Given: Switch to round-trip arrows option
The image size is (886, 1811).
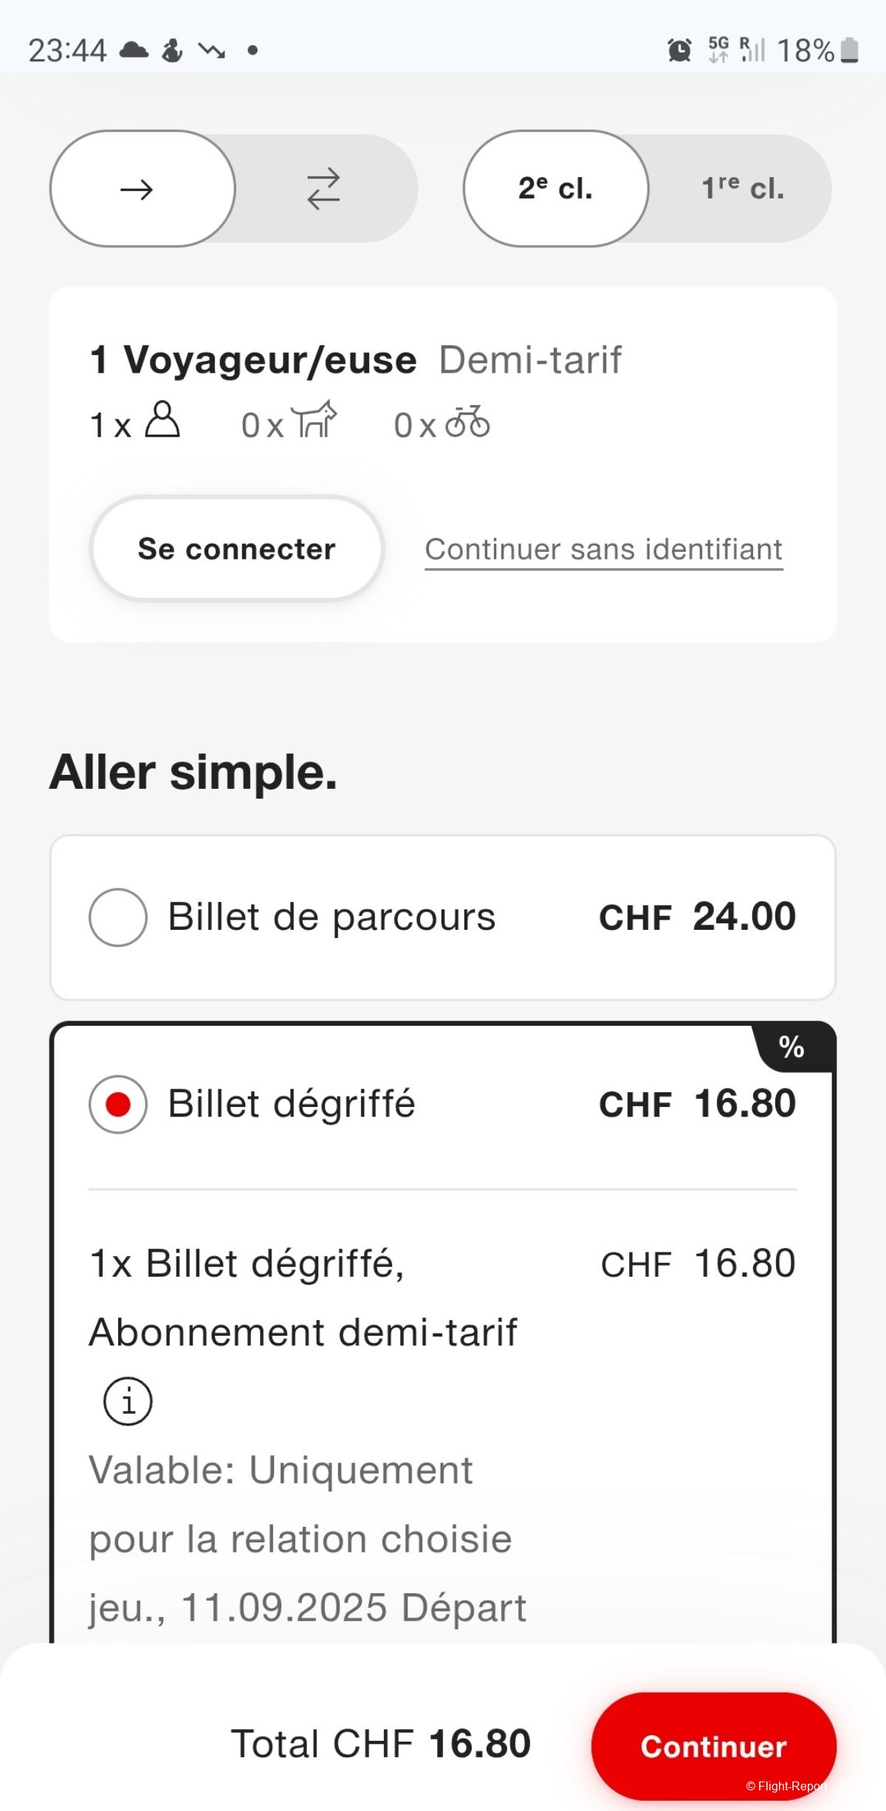Looking at the screenshot, I should point(323,190).
